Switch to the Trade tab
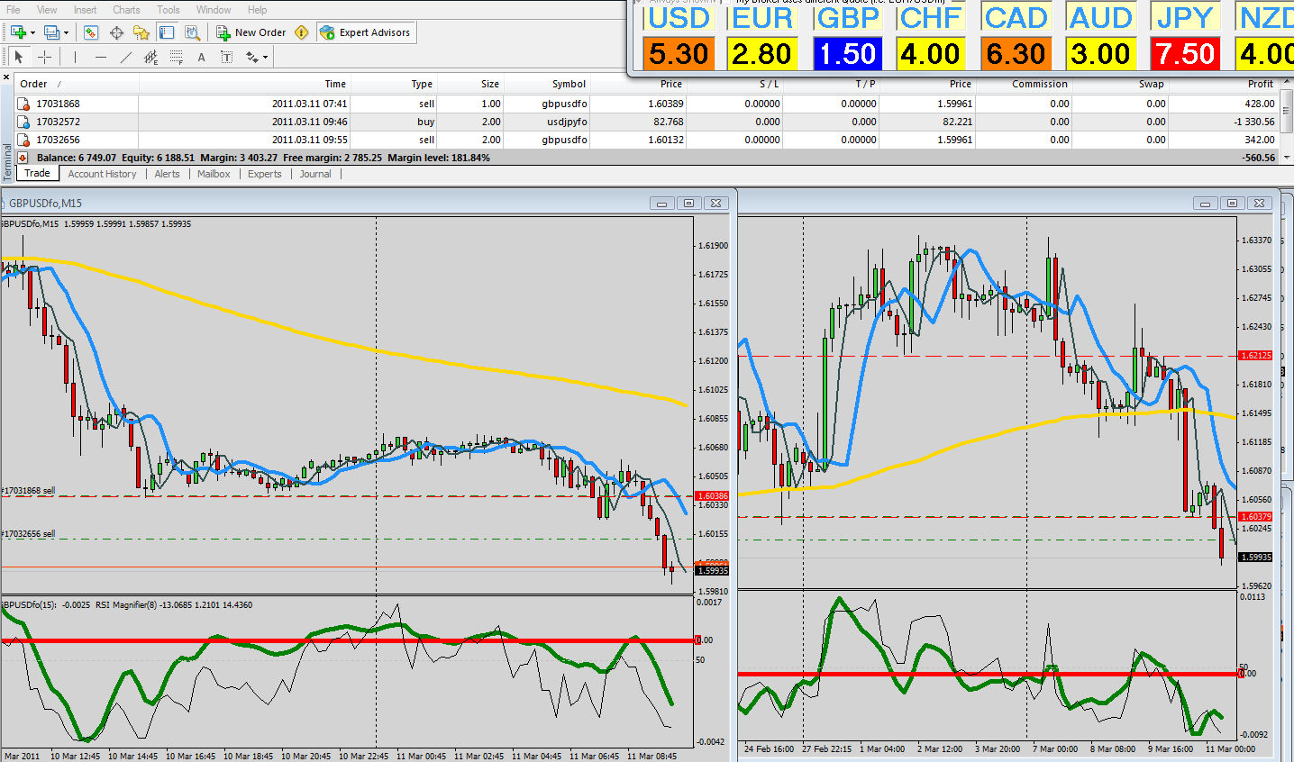Image resolution: width=1294 pixels, height=762 pixels. [37, 173]
